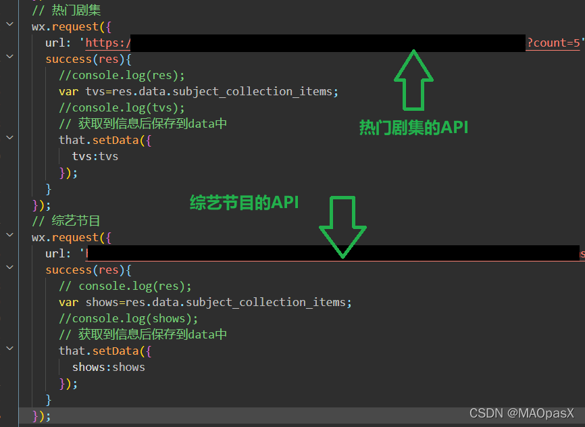Collapse the wx.request block under the 热门剧集 comment

9,24
